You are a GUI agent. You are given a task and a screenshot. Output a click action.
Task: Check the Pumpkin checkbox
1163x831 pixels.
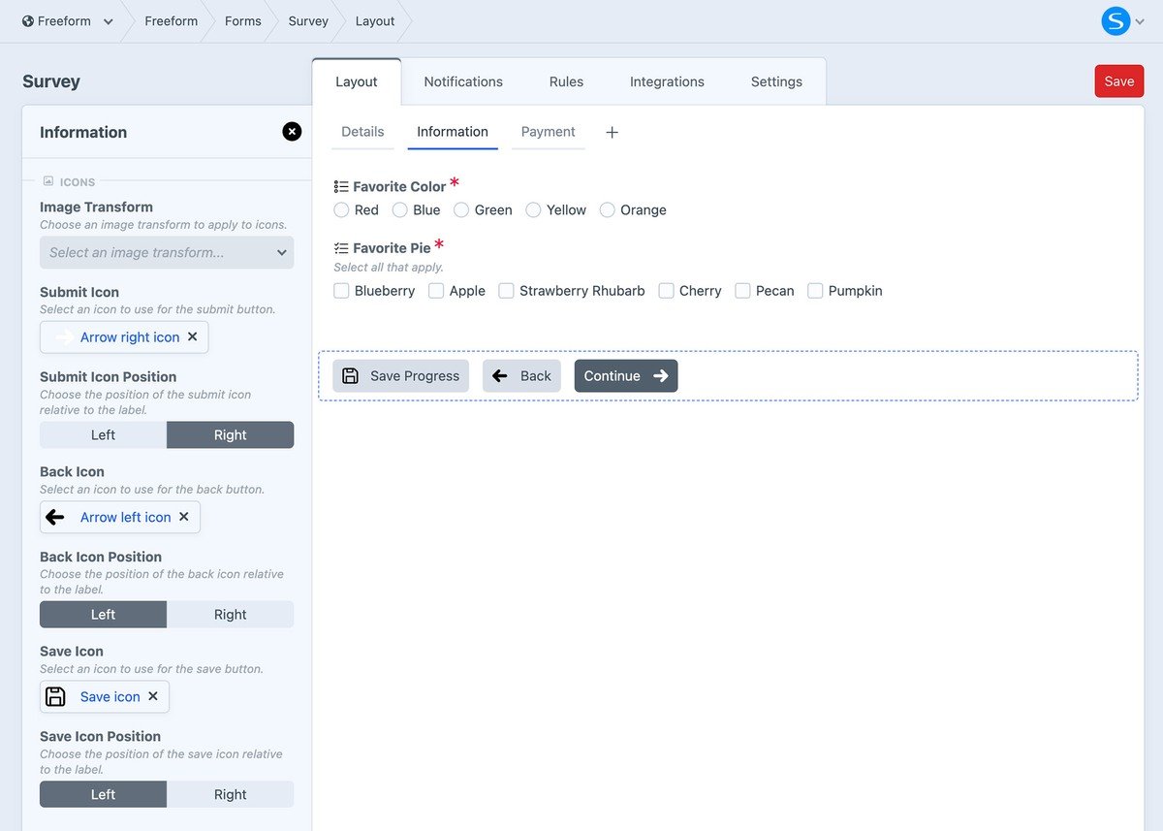pyautogui.click(x=815, y=290)
